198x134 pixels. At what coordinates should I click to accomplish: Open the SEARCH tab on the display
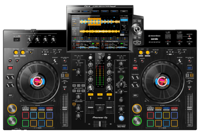point(114,11)
